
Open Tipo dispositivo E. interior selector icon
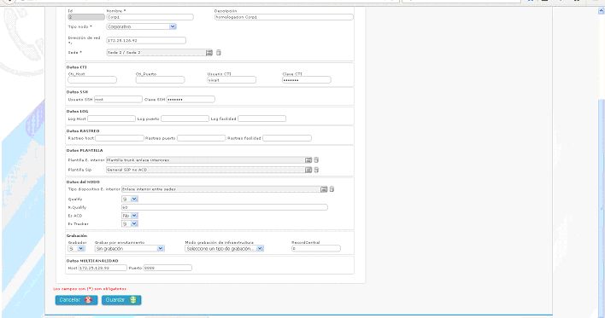[324, 189]
